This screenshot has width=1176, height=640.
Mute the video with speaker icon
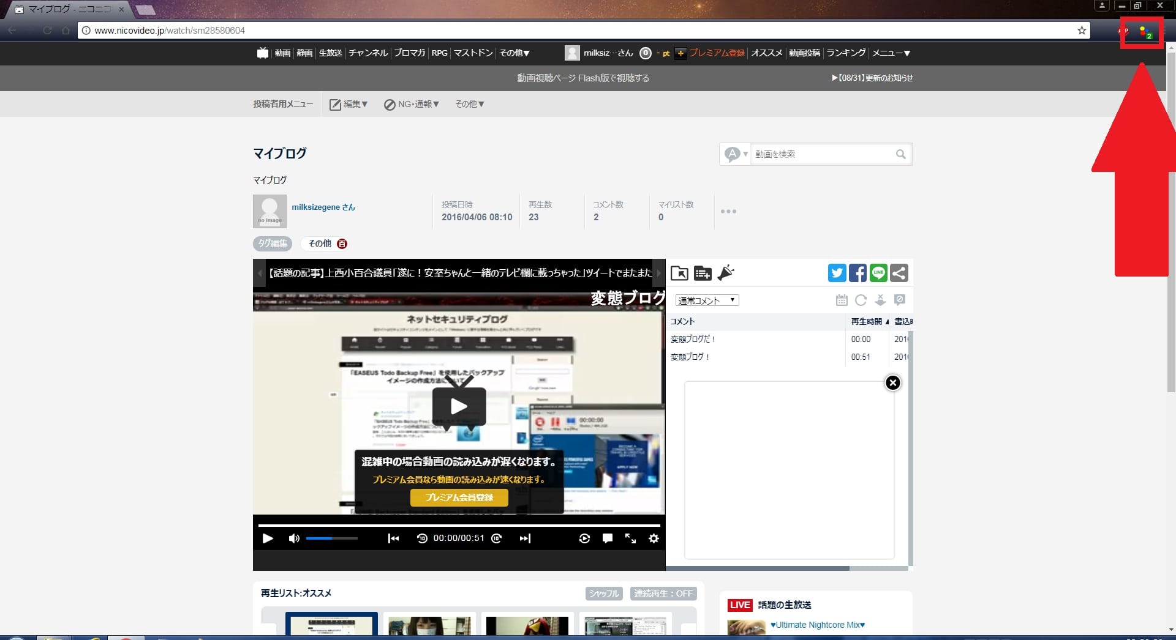(294, 538)
